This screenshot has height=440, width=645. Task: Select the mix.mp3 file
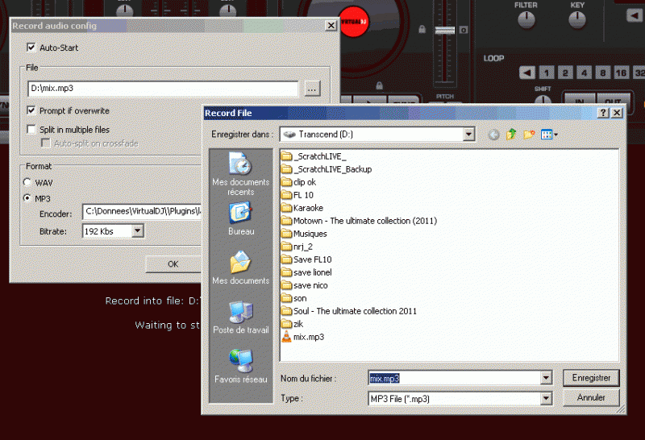(x=303, y=337)
